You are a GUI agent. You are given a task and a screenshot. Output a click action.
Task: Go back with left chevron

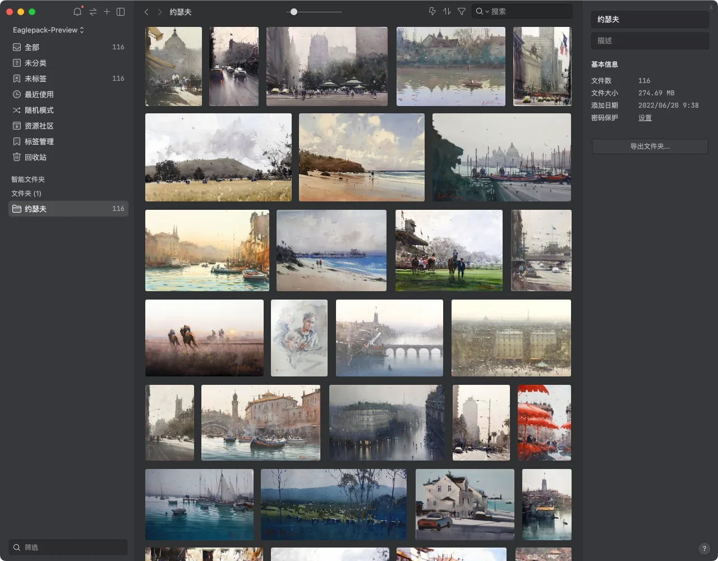coord(146,11)
